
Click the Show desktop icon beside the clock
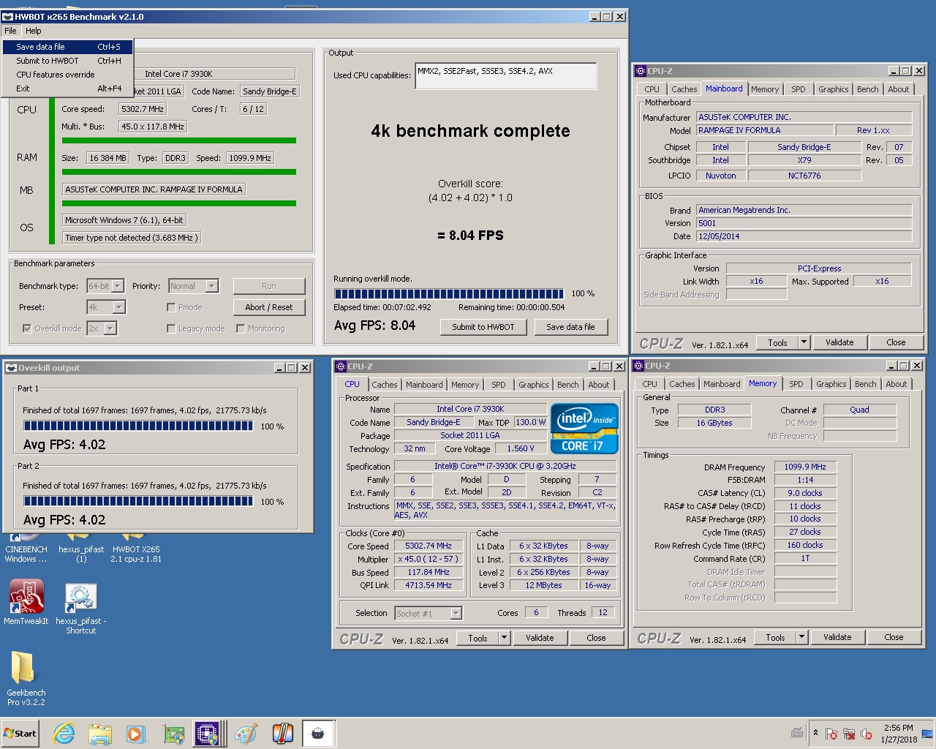927,734
